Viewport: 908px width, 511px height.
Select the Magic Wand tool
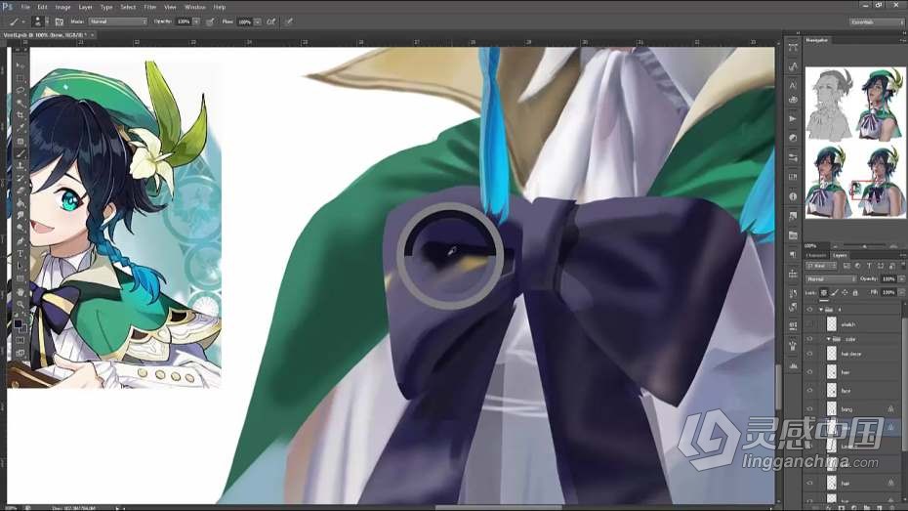coord(21,104)
